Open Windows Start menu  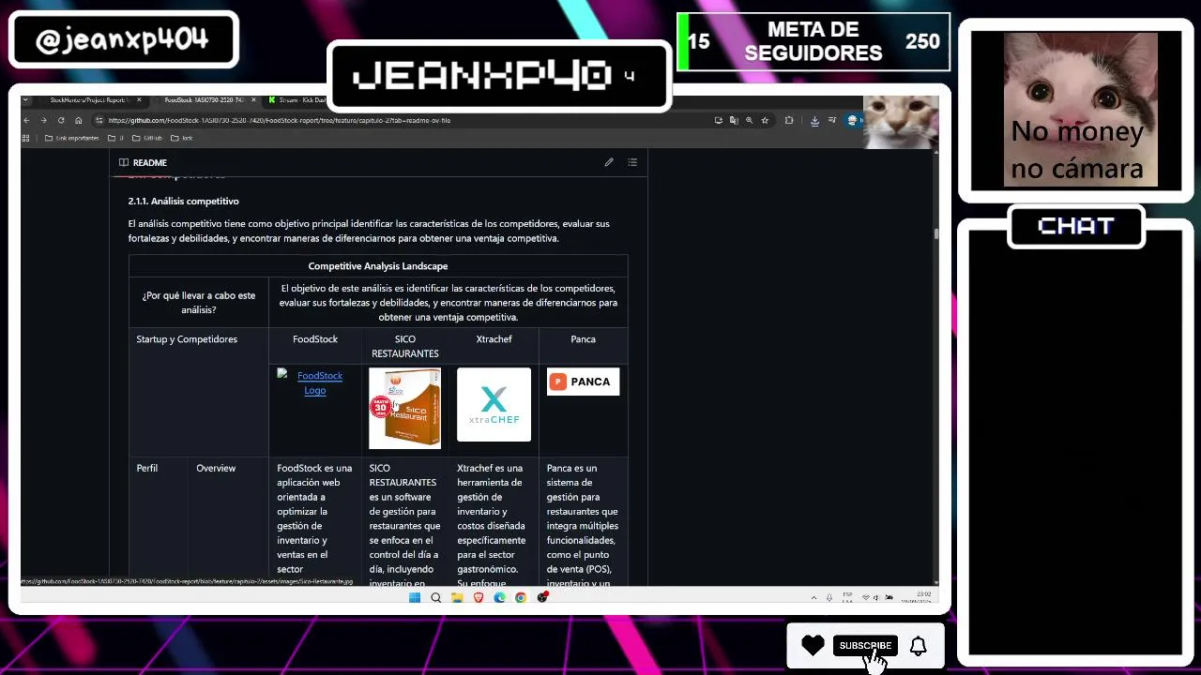(415, 597)
